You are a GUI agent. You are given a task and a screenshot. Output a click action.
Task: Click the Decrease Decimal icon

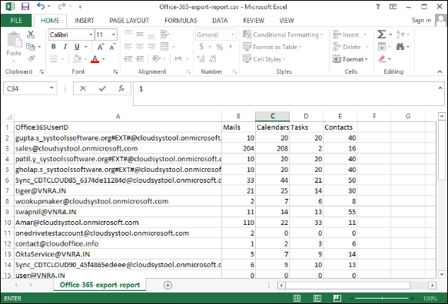click(x=213, y=59)
